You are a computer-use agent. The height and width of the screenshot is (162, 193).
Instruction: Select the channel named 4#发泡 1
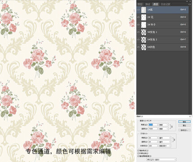pos(162,32)
